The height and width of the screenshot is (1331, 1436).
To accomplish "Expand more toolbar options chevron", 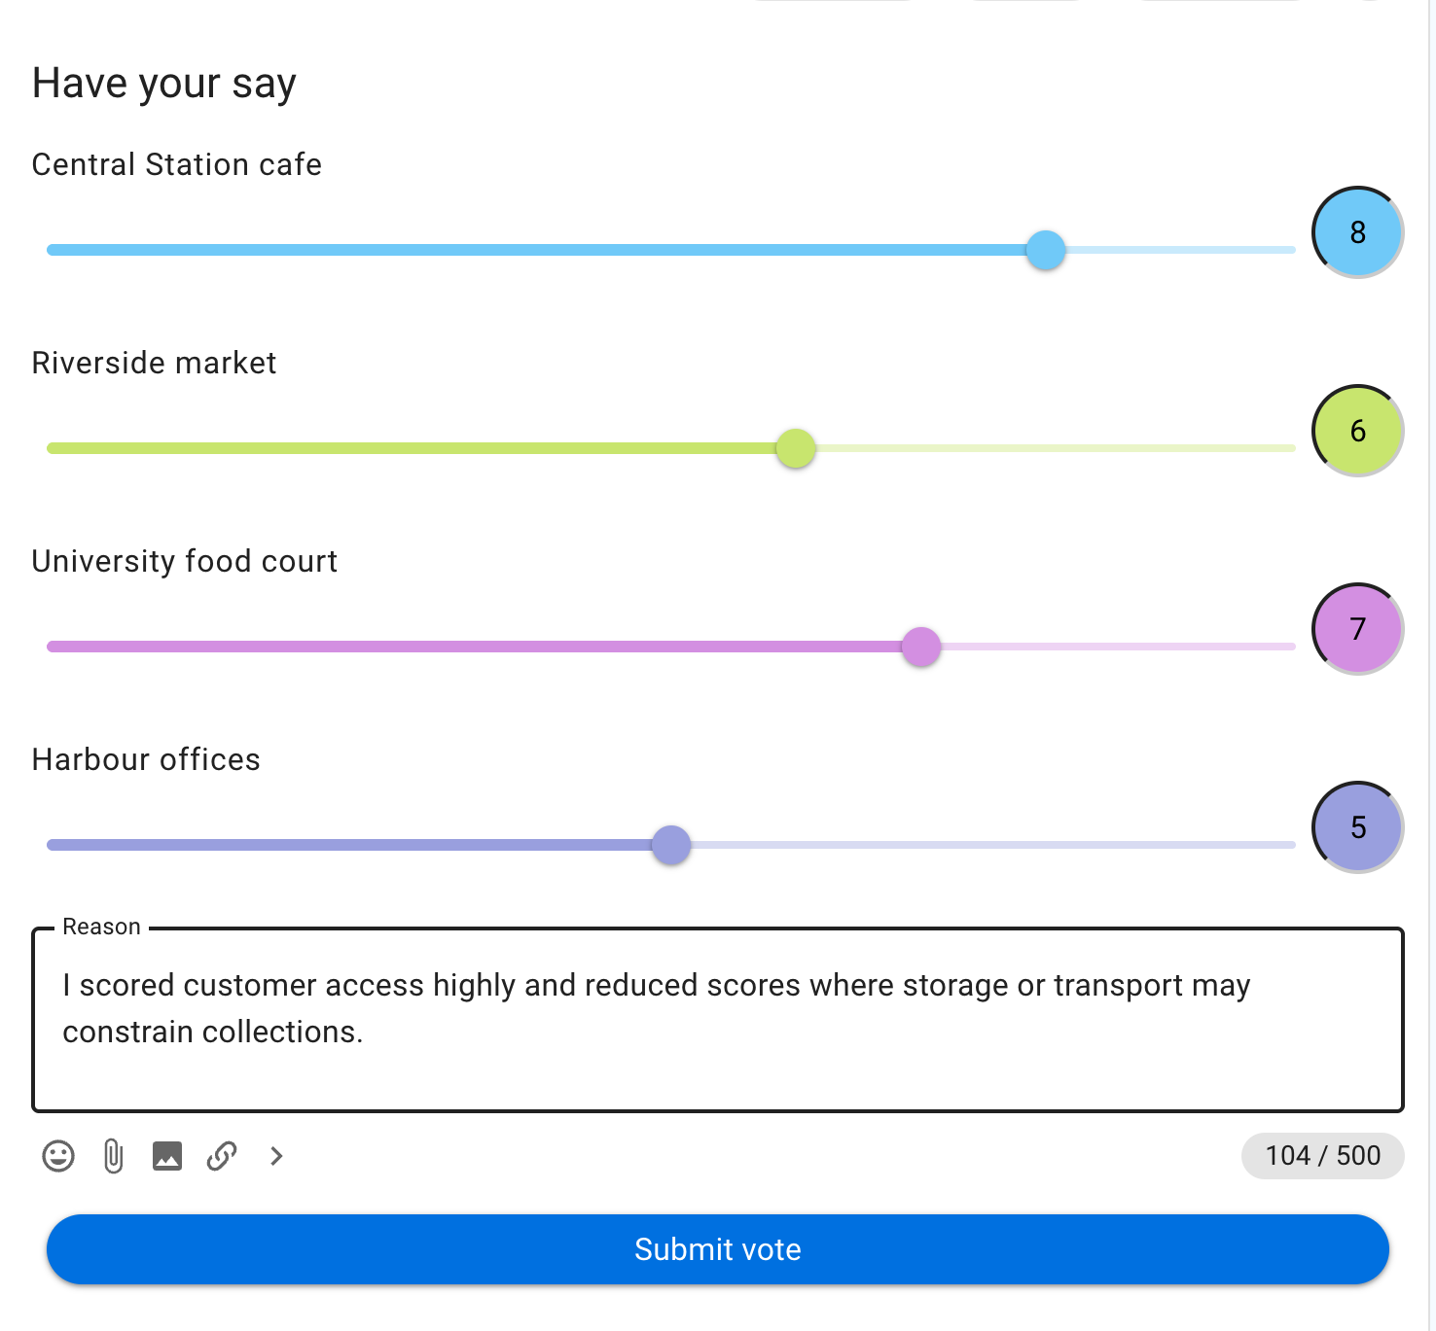I will [x=276, y=1156].
